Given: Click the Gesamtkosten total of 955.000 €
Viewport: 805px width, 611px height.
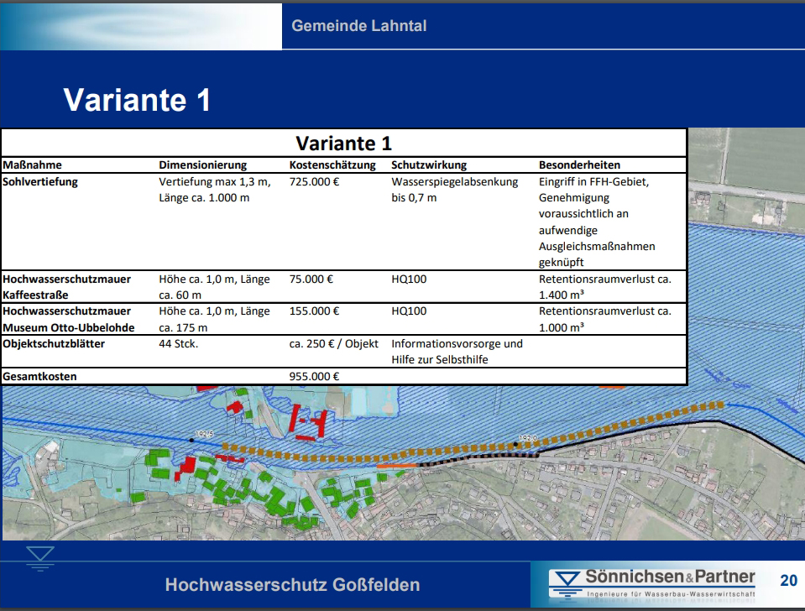Looking at the screenshot, I should click(315, 377).
